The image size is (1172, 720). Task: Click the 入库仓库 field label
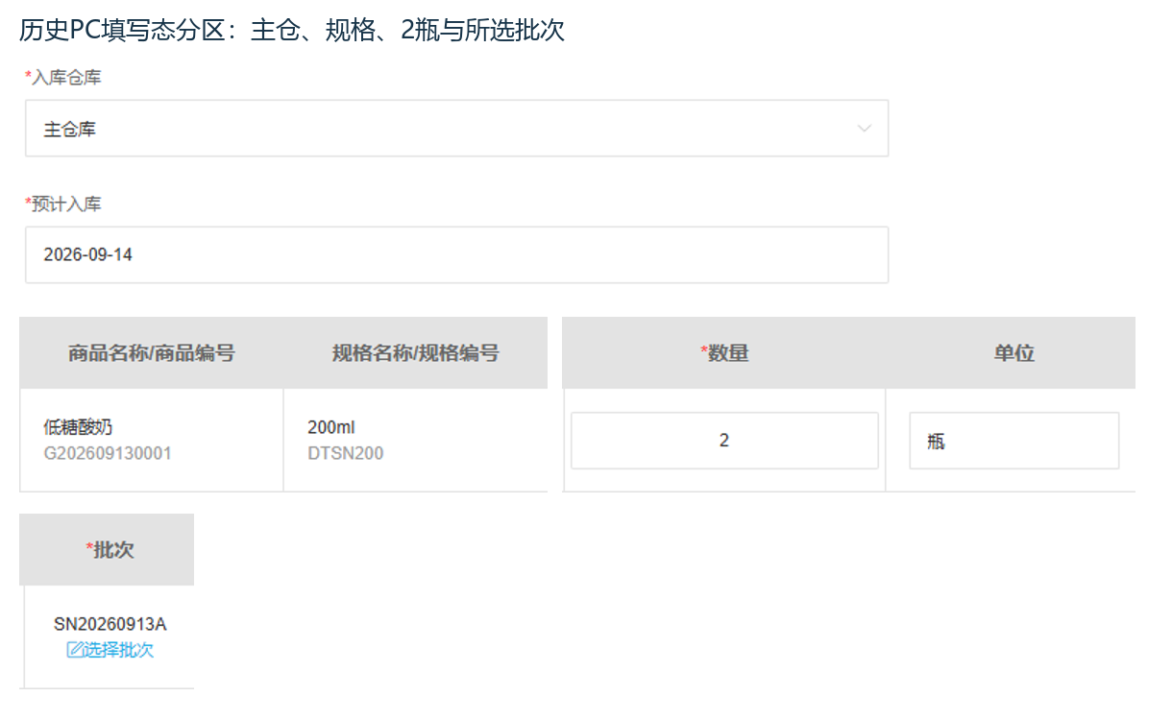tap(63, 78)
